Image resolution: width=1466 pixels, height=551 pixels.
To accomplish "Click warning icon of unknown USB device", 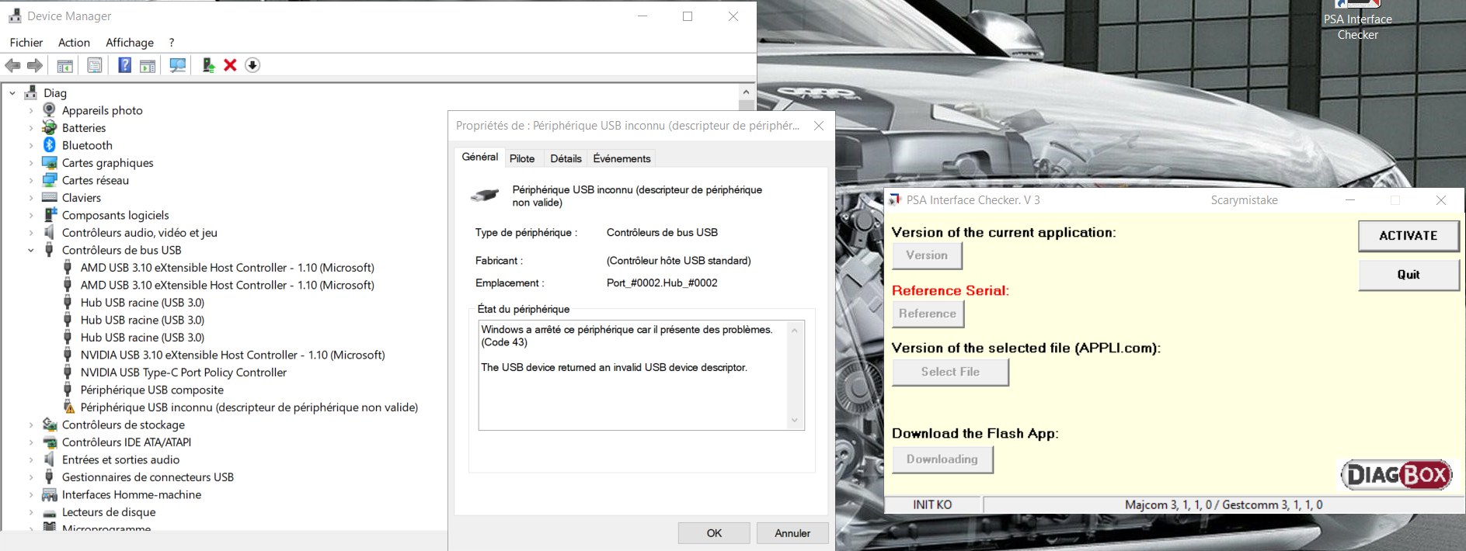I will pyautogui.click(x=68, y=407).
